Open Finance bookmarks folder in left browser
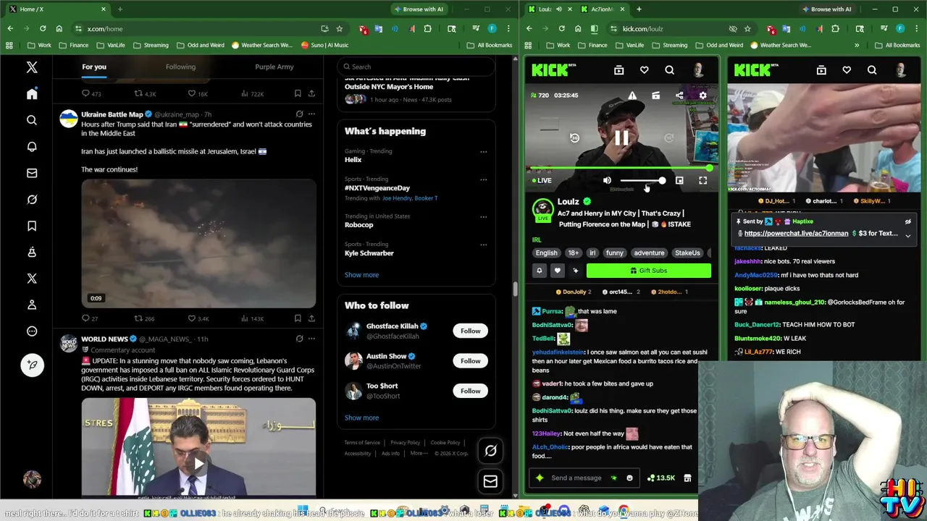The image size is (927, 521). pyautogui.click(x=73, y=45)
